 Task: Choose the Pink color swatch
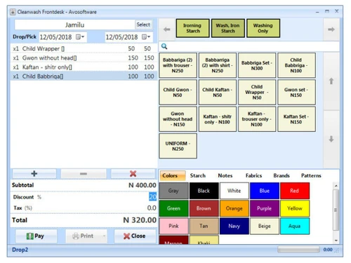point(173,226)
